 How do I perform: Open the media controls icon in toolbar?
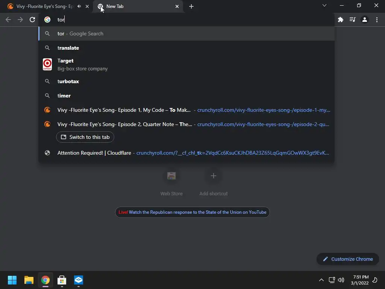coord(352,20)
